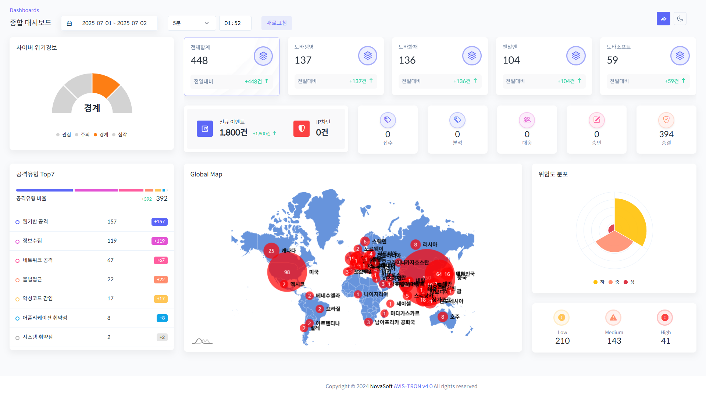Open the 5분 refresh interval dropdown
This screenshot has height=397, width=706.
tap(191, 23)
